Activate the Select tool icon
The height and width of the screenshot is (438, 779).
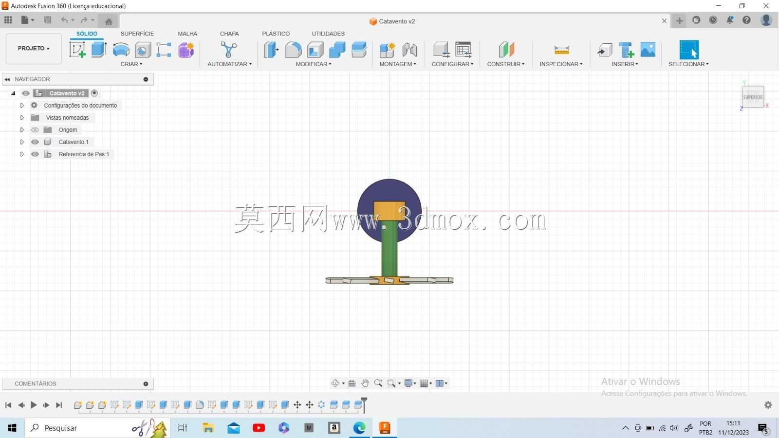tap(689, 50)
